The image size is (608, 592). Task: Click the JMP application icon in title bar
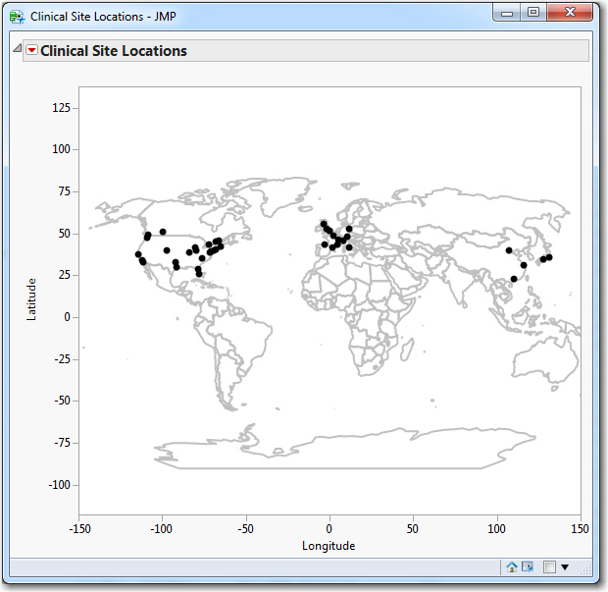[x=17, y=17]
